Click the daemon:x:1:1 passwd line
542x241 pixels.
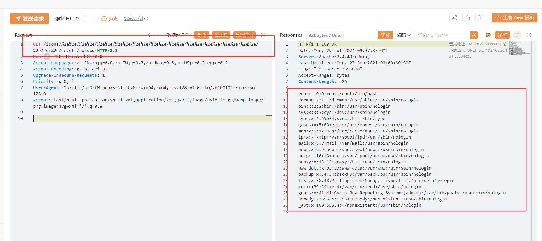(x=358, y=100)
